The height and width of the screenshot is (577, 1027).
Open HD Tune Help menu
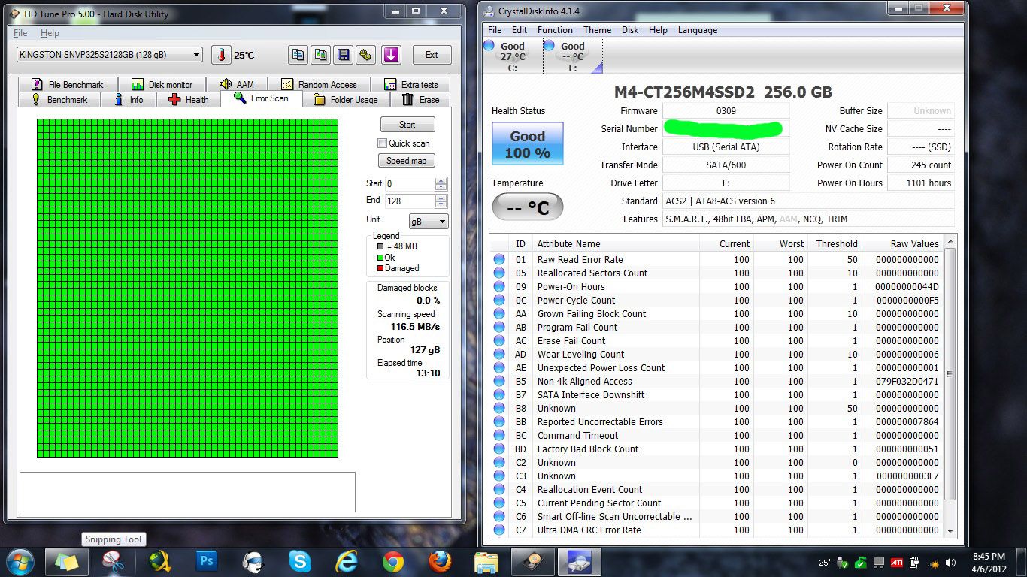50,33
